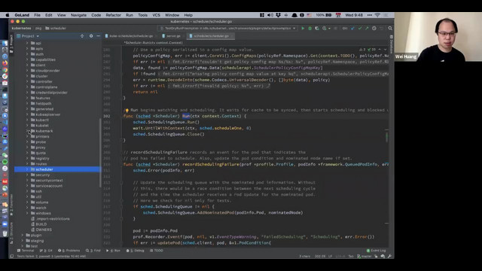
Task: Click the master git branch widget in status bar
Action: coord(365,256)
